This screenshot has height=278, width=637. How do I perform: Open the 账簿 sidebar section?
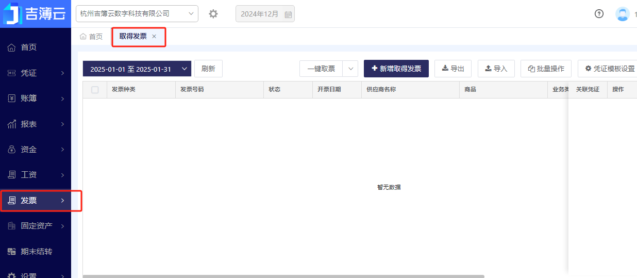(36, 99)
